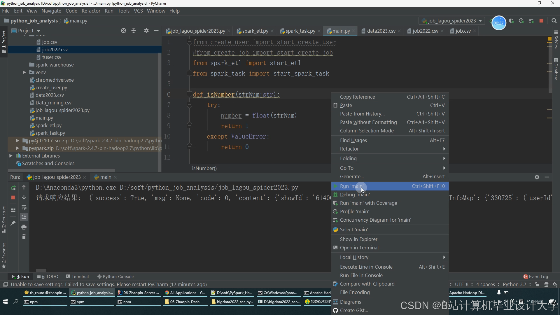The height and width of the screenshot is (315, 560).
Task: Open Project panel gear settings
Action: (x=146, y=31)
